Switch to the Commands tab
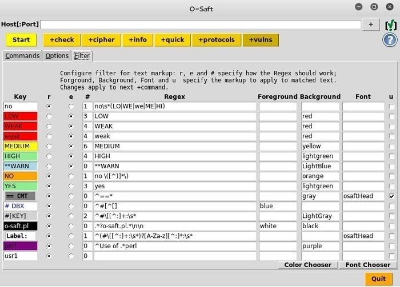The height and width of the screenshot is (287, 400). 22,56
